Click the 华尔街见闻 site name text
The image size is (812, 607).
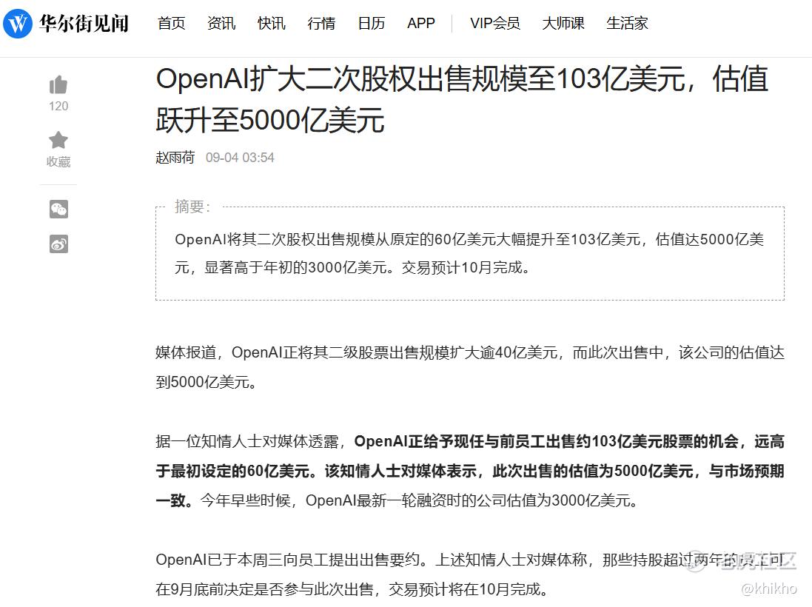84,23
